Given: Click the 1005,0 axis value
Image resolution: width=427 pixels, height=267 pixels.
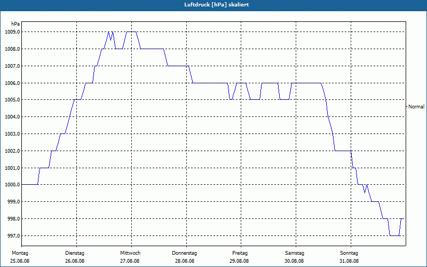Looking at the screenshot, I should pos(12,100).
